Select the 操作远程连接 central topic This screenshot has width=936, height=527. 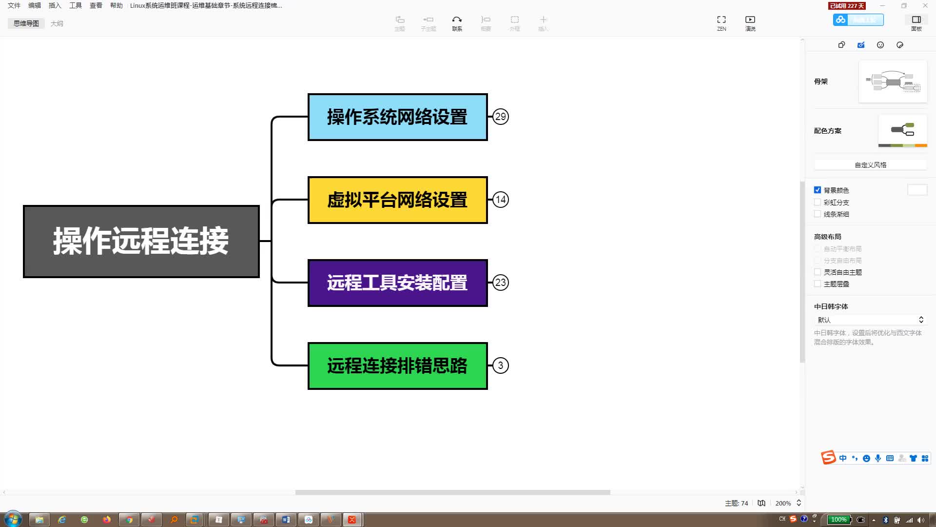tap(141, 242)
